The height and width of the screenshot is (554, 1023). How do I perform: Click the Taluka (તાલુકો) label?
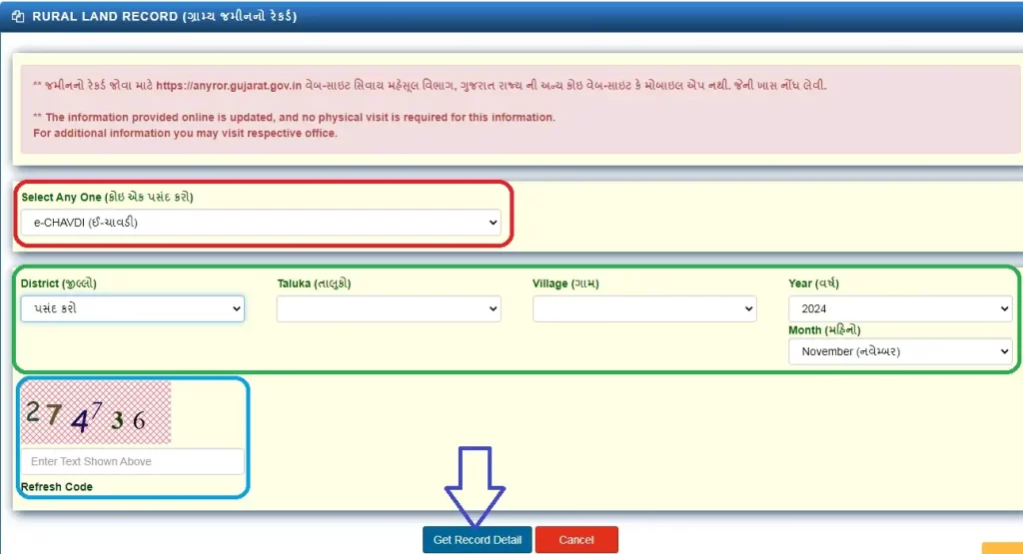pyautogui.click(x=314, y=283)
